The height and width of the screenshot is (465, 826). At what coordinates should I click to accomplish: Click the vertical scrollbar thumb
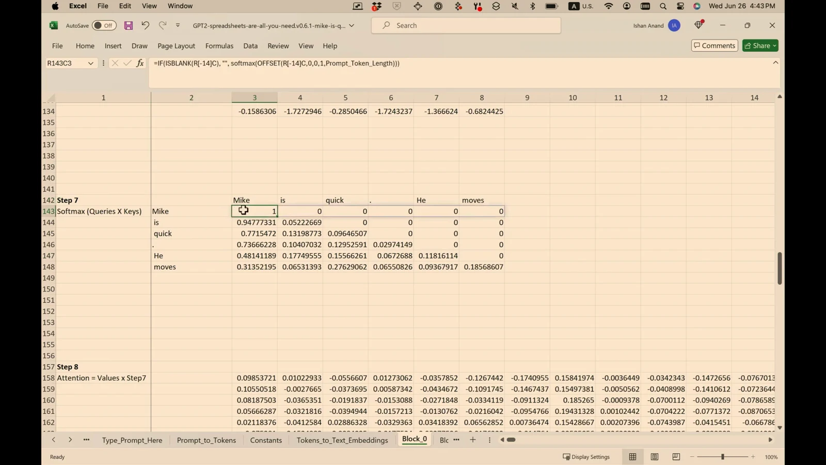coord(780,268)
